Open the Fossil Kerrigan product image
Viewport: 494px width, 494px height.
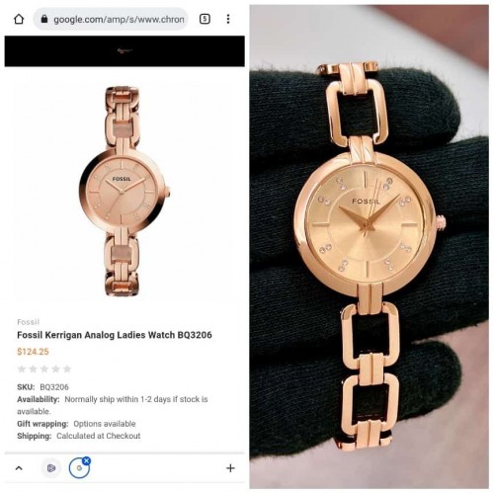tap(124, 191)
